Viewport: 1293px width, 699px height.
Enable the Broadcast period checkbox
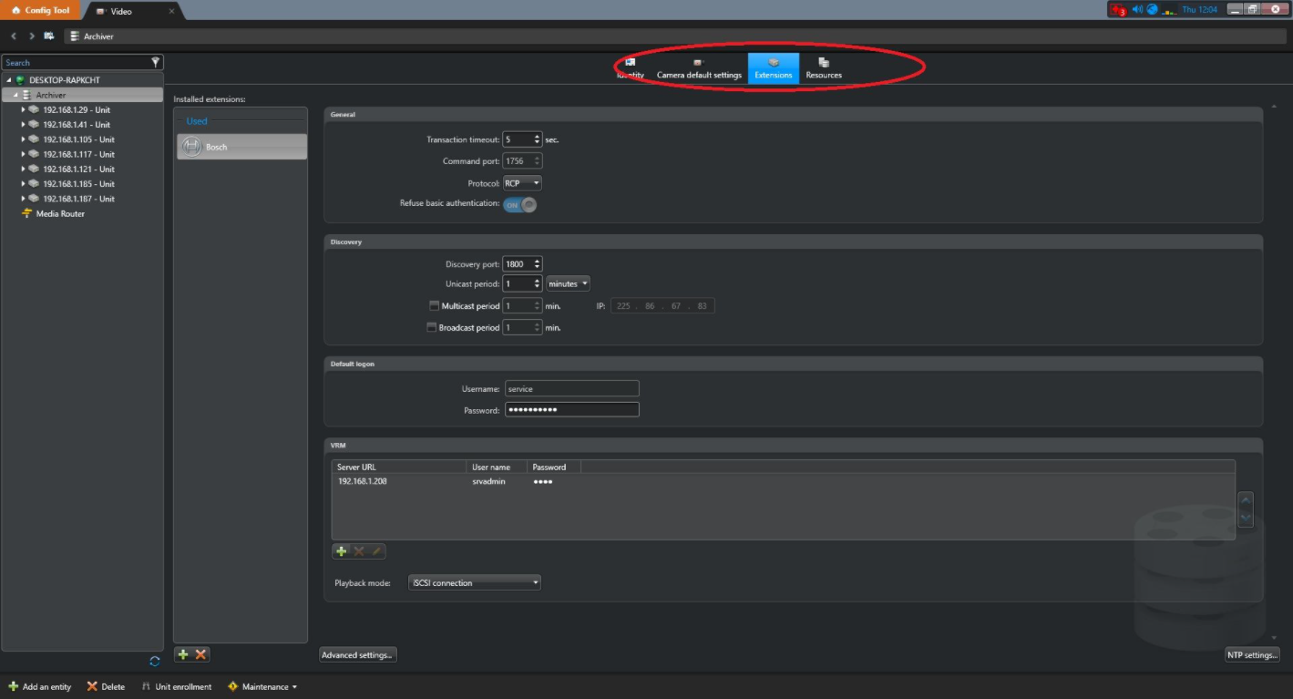tap(432, 327)
